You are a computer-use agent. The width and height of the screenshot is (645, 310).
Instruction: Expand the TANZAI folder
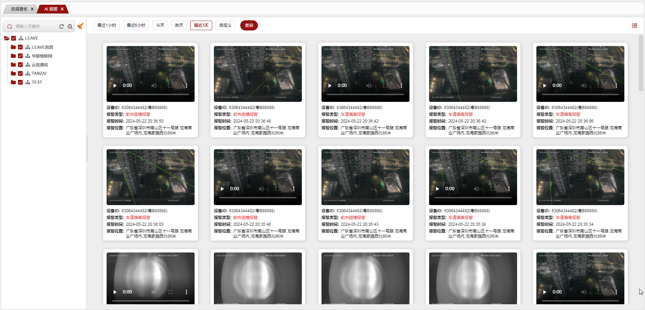(13, 73)
